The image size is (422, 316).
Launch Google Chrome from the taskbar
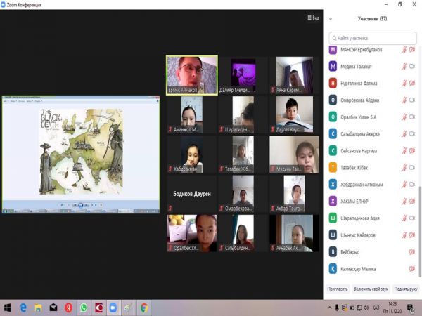click(143, 308)
